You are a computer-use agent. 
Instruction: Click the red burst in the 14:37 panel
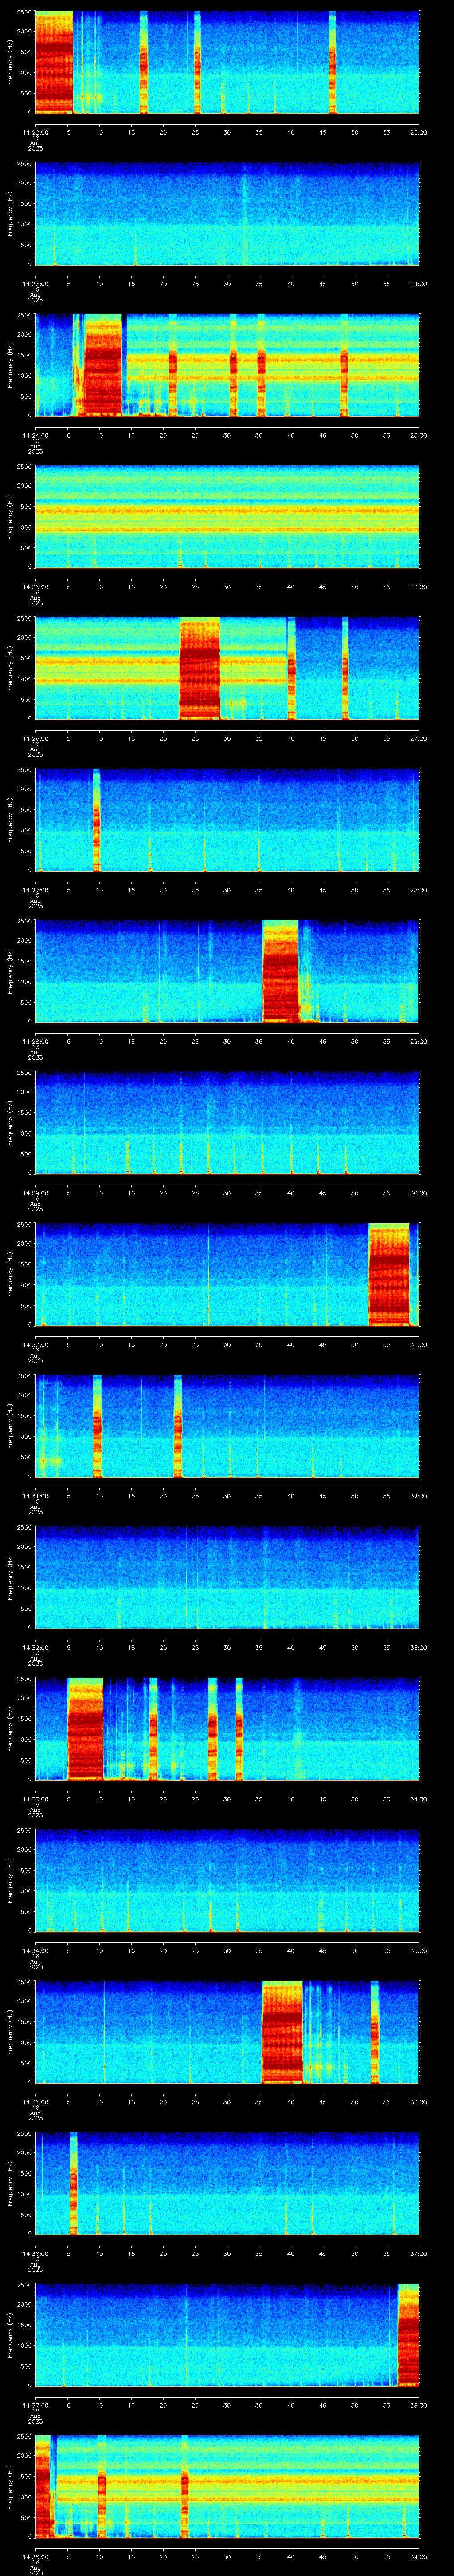(408, 2335)
